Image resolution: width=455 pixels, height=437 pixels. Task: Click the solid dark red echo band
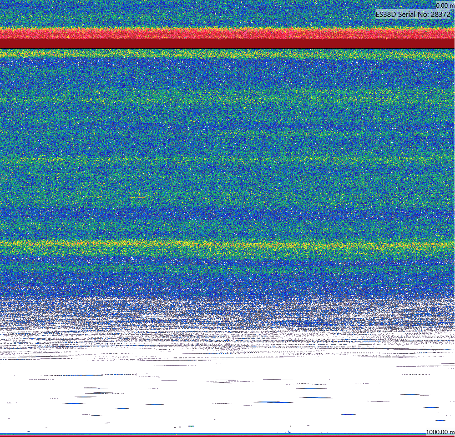coord(227,44)
